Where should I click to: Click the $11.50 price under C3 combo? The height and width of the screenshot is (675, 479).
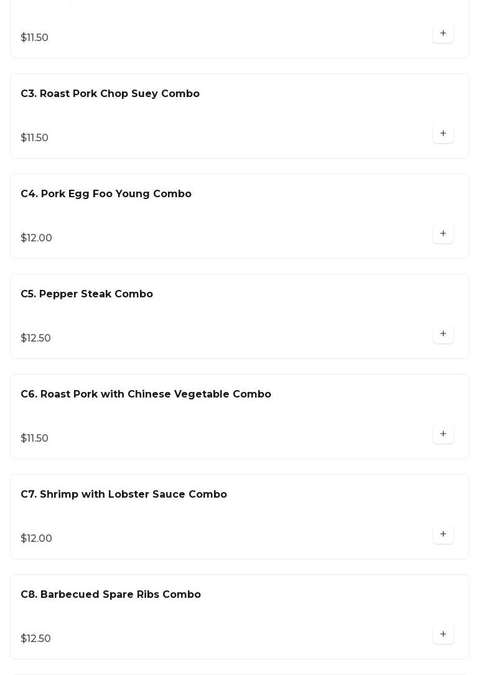click(x=35, y=138)
